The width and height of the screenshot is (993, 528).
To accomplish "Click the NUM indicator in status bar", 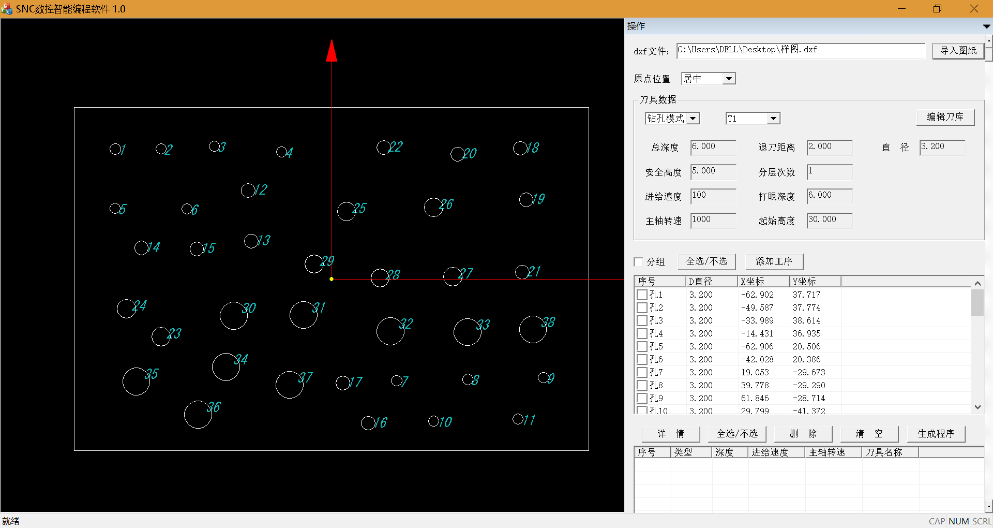I will 959,521.
